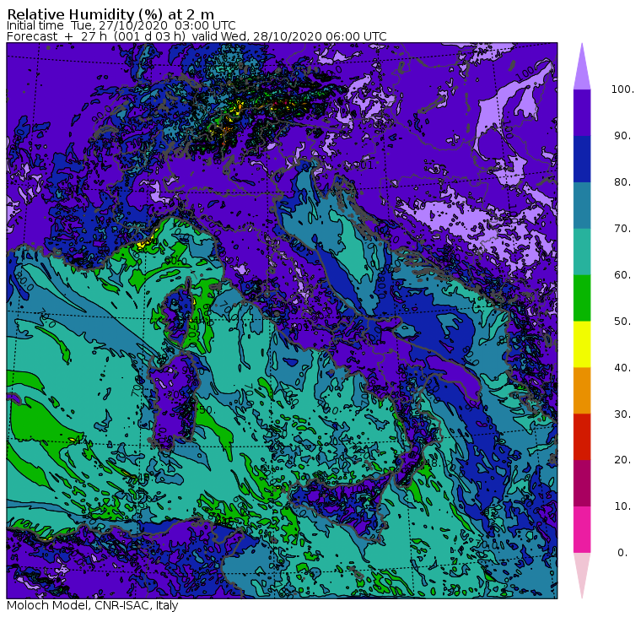
Task: Click the legend label "90."
Action: pyautogui.click(x=622, y=136)
